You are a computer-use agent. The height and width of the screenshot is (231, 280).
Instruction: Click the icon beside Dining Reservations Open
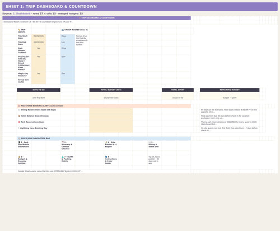click(x=19, y=110)
